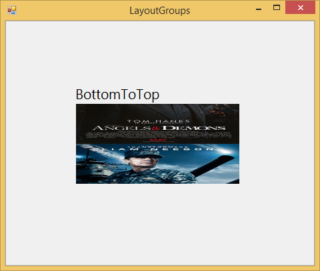
Task: Select the BottomToTop label
Action: tap(117, 95)
